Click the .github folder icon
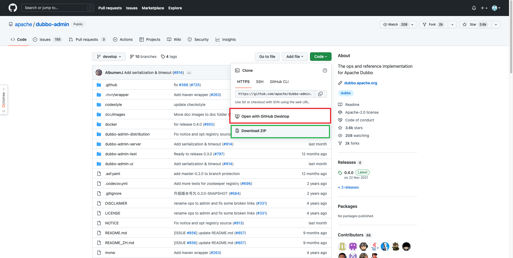Viewport: 513px width, 258px height. click(x=99, y=85)
